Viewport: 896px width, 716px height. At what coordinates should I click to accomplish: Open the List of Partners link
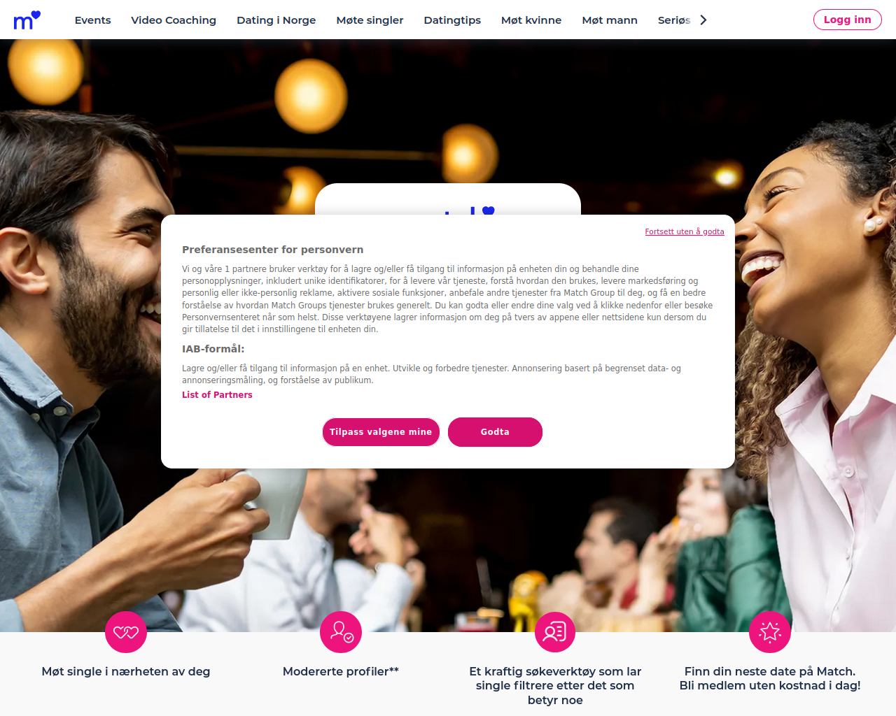click(217, 395)
